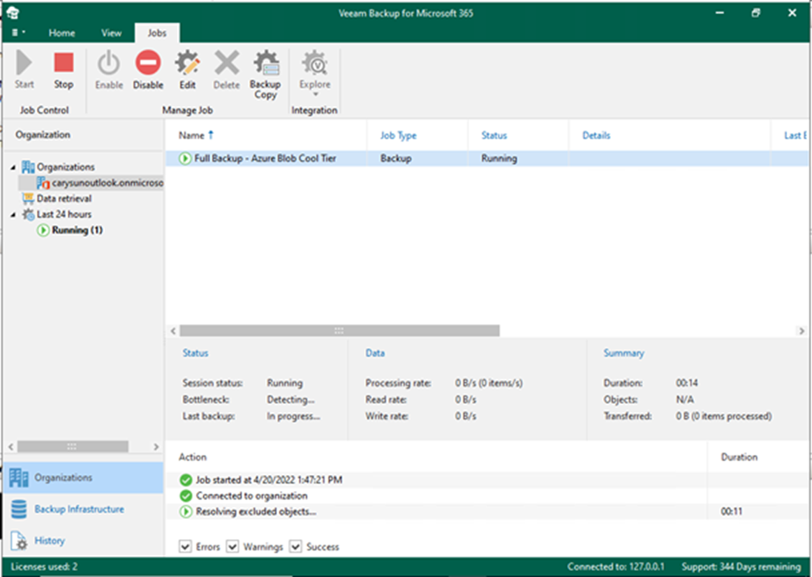Toggle the Warnings filter checkbox
Screen dimensions: 812x577
(x=232, y=546)
